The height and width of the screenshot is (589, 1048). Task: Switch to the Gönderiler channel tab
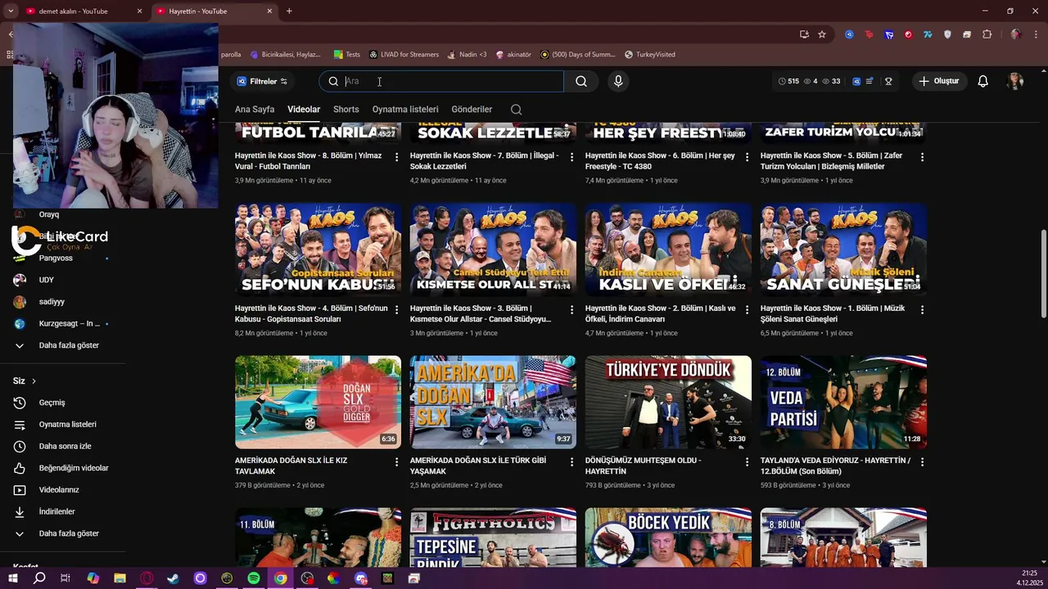coord(472,109)
